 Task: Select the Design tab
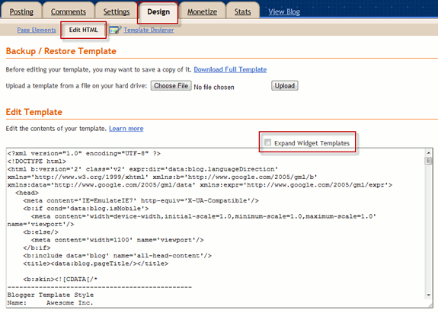pyautogui.click(x=158, y=11)
